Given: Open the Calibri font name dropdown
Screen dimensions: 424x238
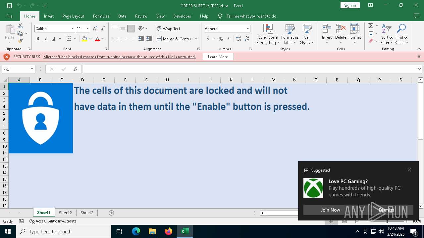Looking at the screenshot, I should [x=73, y=29].
